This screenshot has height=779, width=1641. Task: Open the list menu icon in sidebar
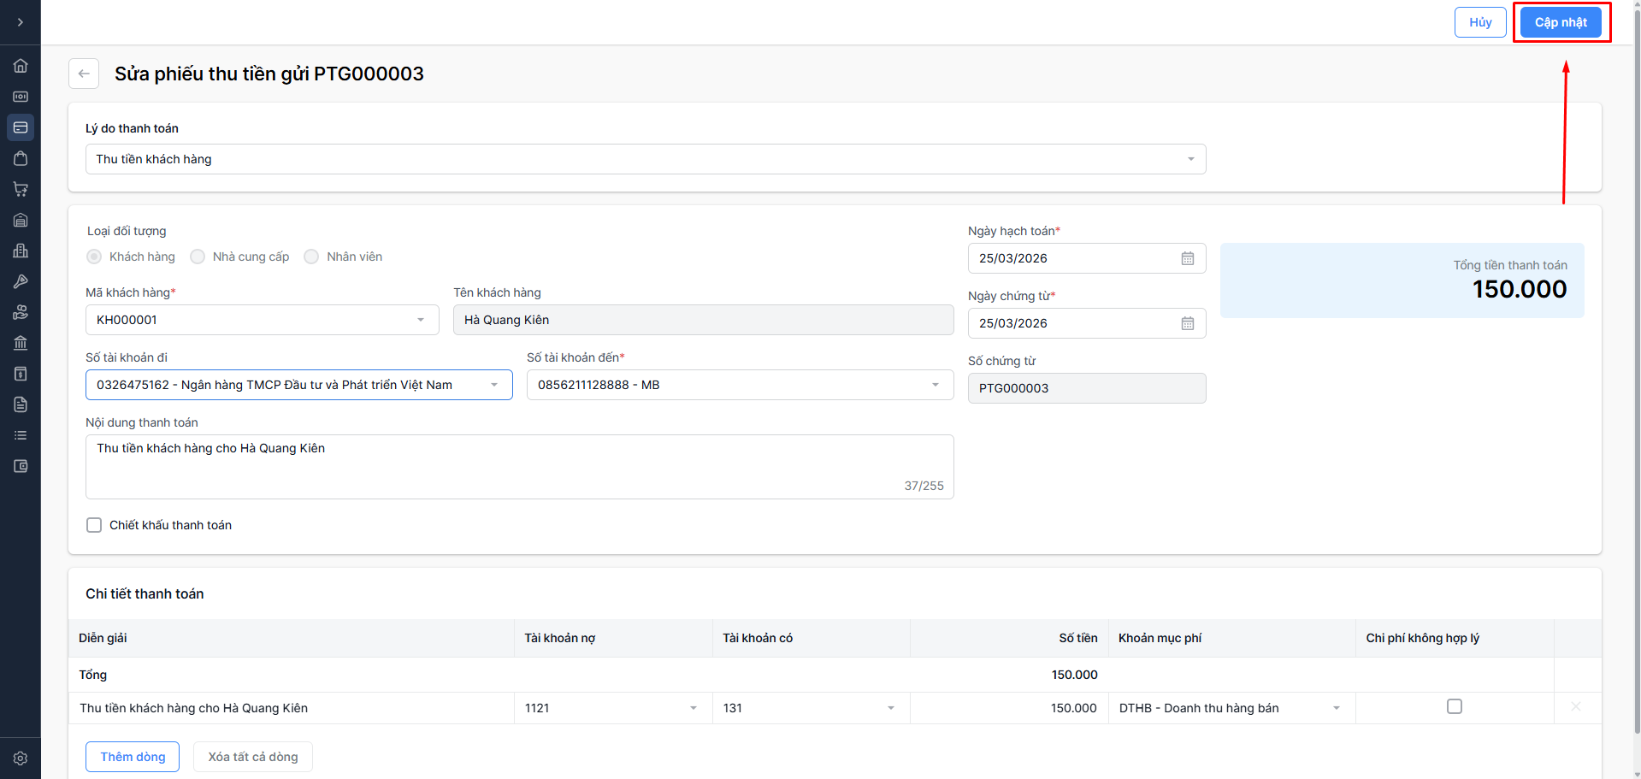pyautogui.click(x=21, y=435)
